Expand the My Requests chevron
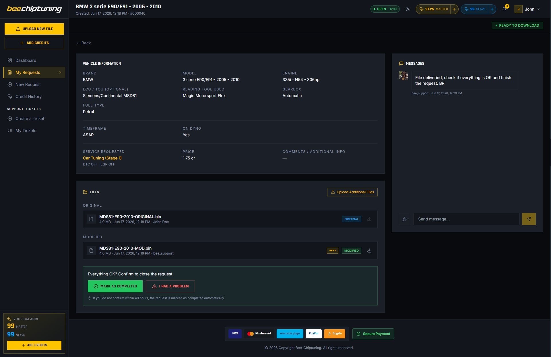Viewport: 551px width, 357px height. (x=60, y=72)
